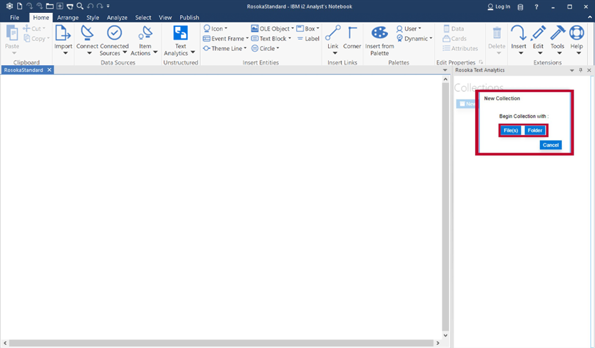Viewport: 595px width, 348px height.
Task: Click the print icon in quick access toolbar
Action: tap(70, 6)
